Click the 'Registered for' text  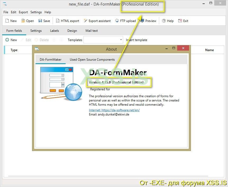click(x=100, y=89)
